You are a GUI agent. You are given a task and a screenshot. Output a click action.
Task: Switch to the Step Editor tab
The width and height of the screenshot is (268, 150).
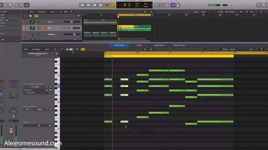pyautogui.click(x=159, y=45)
